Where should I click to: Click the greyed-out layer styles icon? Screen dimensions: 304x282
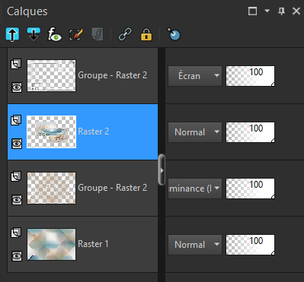tap(98, 34)
